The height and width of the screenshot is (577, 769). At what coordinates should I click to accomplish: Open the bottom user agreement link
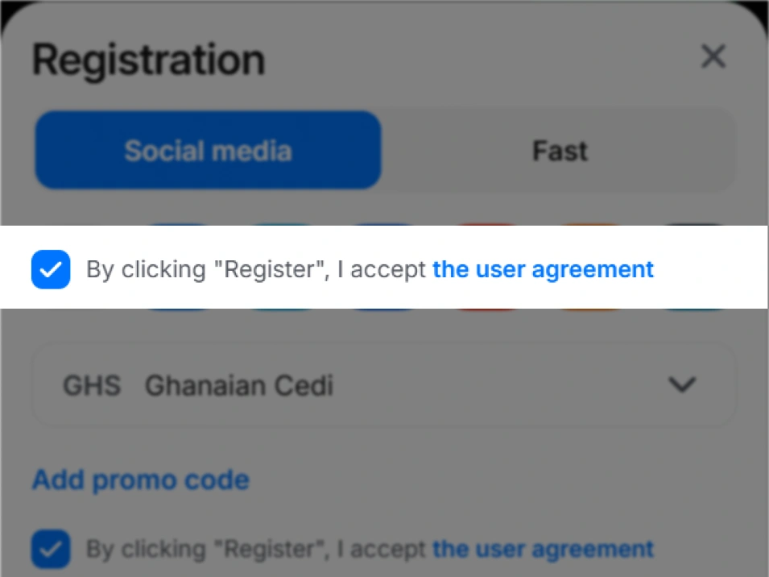543,550
